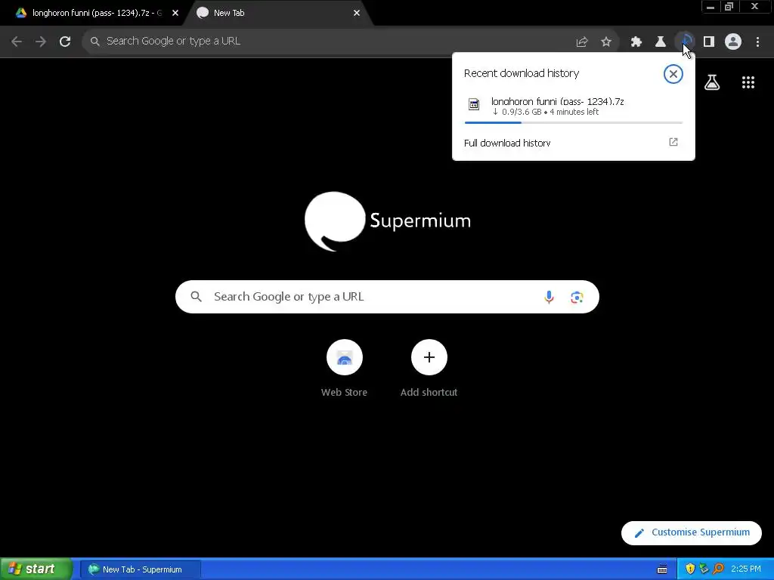Click the 7z file icon in downloads
The height and width of the screenshot is (580, 774).
click(x=474, y=104)
